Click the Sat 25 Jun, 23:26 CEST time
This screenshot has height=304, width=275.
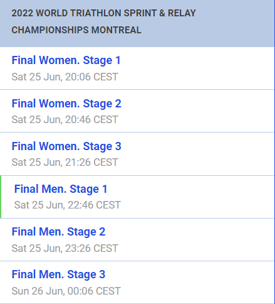(65, 248)
